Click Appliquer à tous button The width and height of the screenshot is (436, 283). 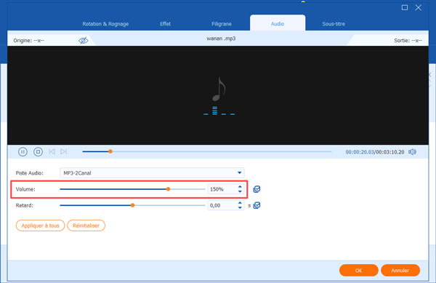pos(40,226)
